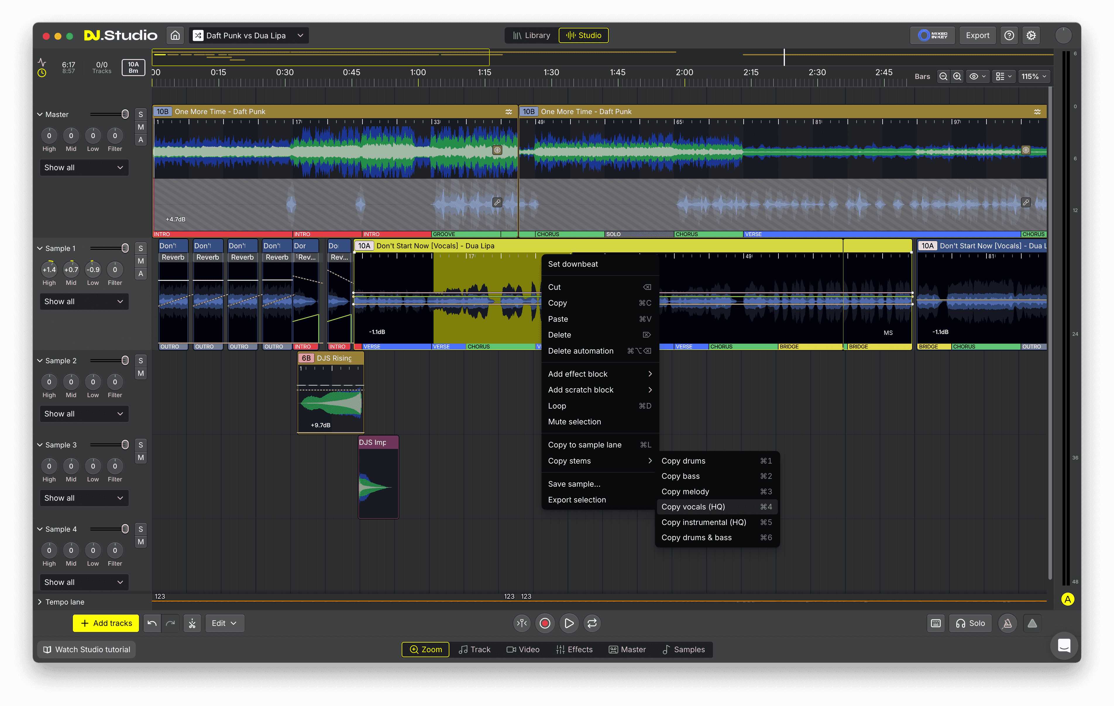This screenshot has width=1114, height=706.
Task: Solo the Sample 2 lane
Action: (141, 361)
